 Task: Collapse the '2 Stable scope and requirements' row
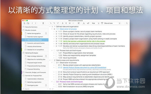pos(50,60)
